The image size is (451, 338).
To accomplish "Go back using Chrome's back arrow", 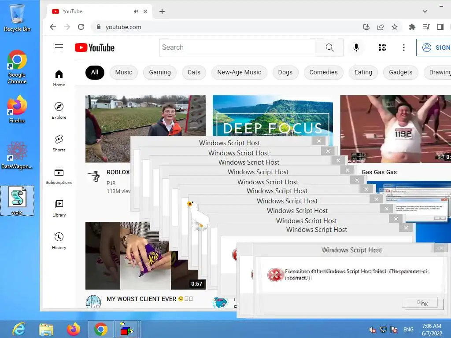I will pos(53,27).
